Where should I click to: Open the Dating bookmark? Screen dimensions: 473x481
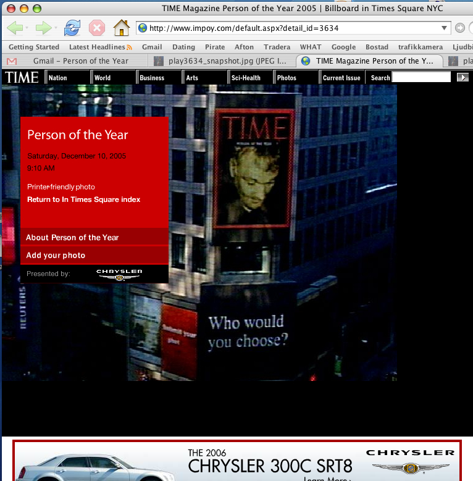pos(183,47)
